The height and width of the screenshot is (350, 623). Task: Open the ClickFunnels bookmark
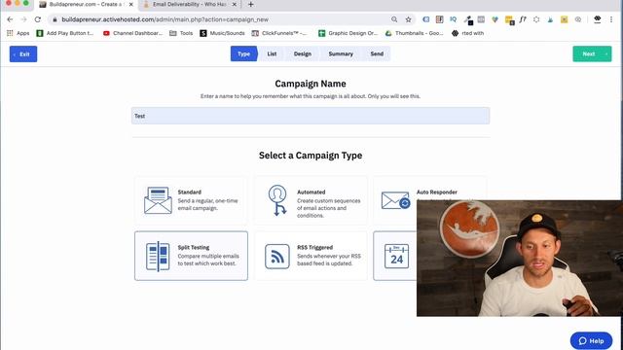279,33
